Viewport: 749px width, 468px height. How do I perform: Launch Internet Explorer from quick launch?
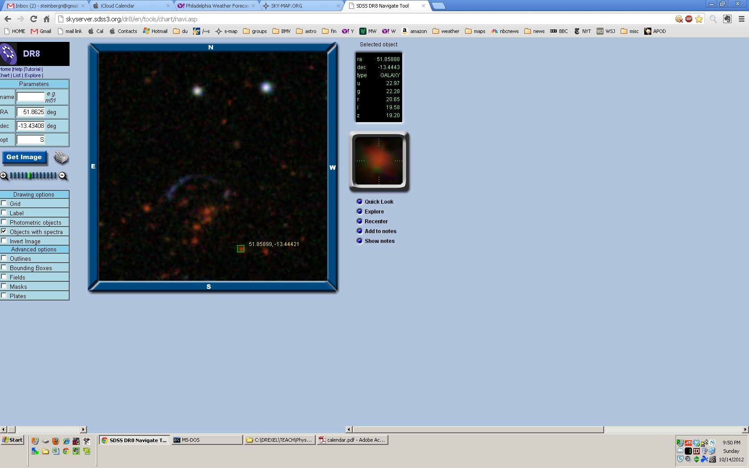(66, 441)
